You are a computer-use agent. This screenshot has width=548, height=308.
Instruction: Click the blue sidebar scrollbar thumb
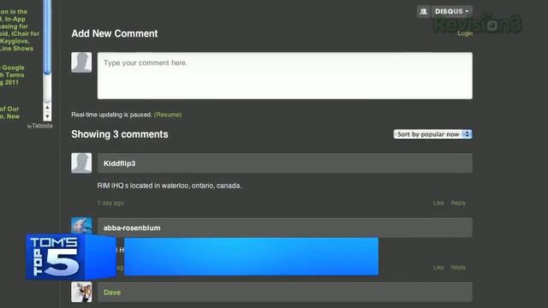[47, 37]
